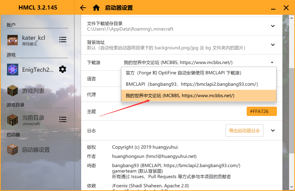
Task: Click the home icon in title bar
Action: point(96,8)
